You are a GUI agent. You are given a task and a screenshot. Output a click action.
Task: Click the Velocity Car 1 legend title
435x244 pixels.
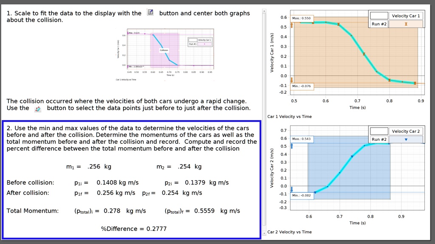tap(406, 16)
